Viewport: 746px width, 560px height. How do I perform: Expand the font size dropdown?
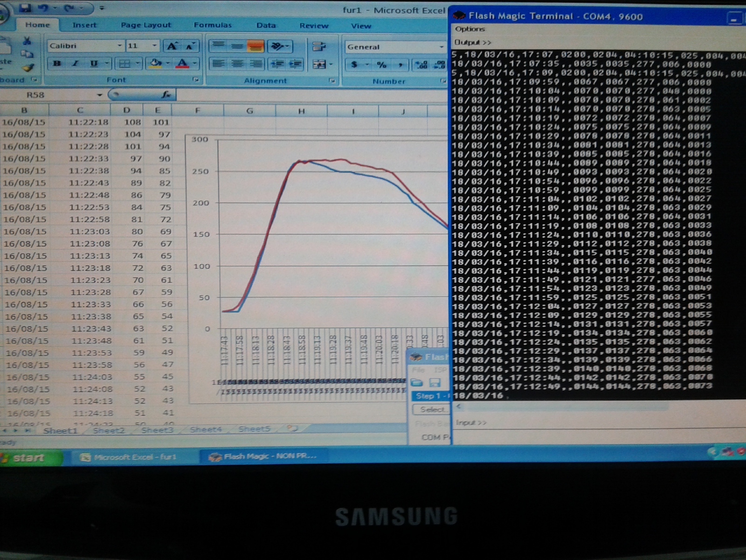tap(154, 46)
